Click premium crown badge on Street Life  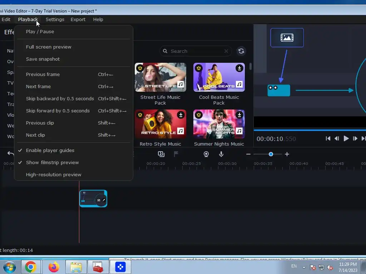click(x=140, y=68)
